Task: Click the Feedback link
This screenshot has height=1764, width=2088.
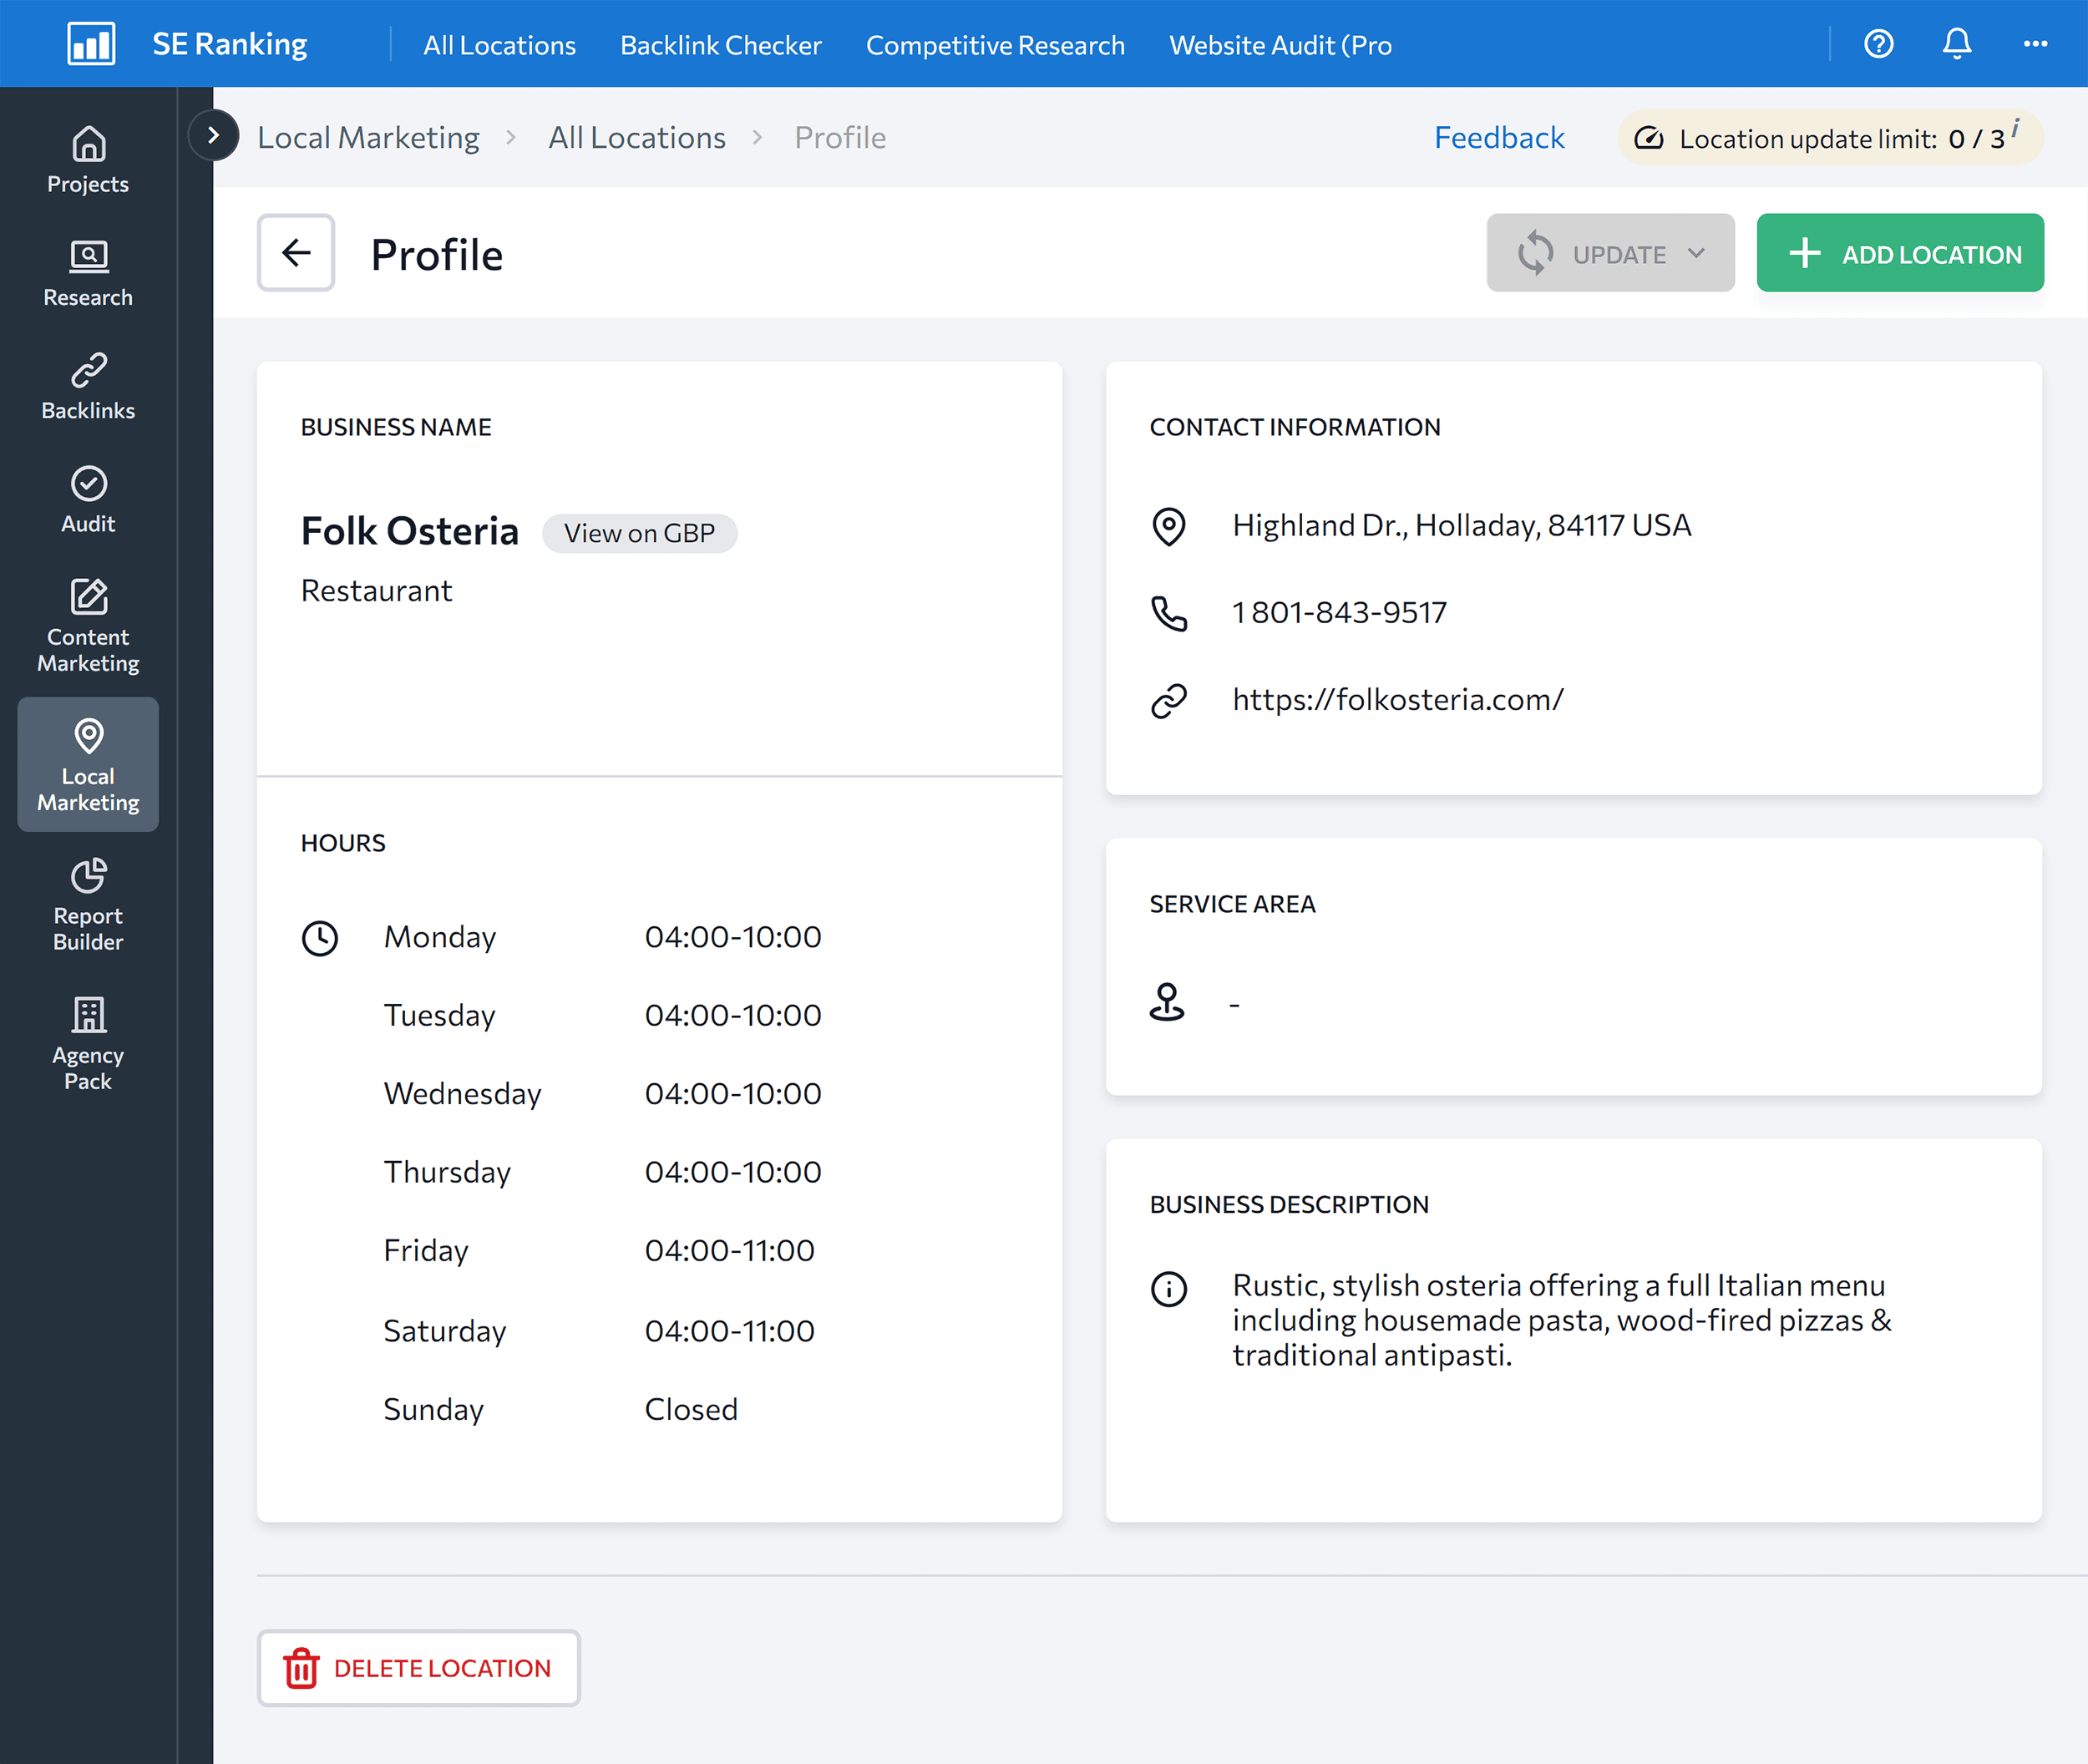Action: [1498, 138]
